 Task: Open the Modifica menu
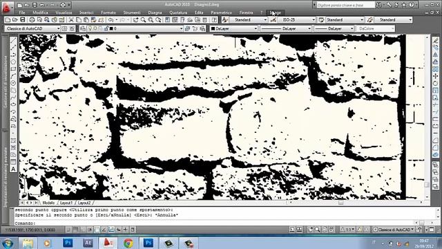(40, 12)
